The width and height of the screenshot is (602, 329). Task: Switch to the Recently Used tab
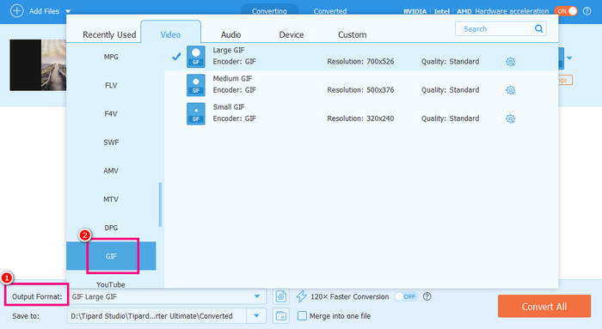point(109,34)
